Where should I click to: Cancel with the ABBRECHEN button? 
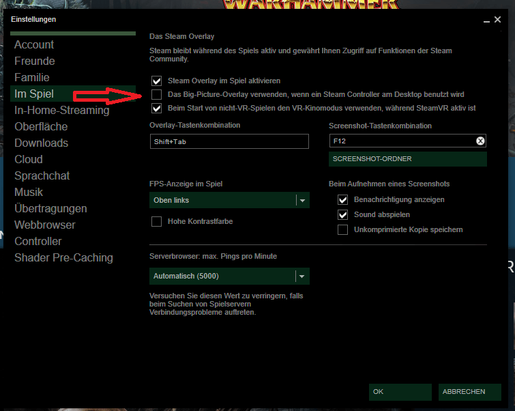470,392
